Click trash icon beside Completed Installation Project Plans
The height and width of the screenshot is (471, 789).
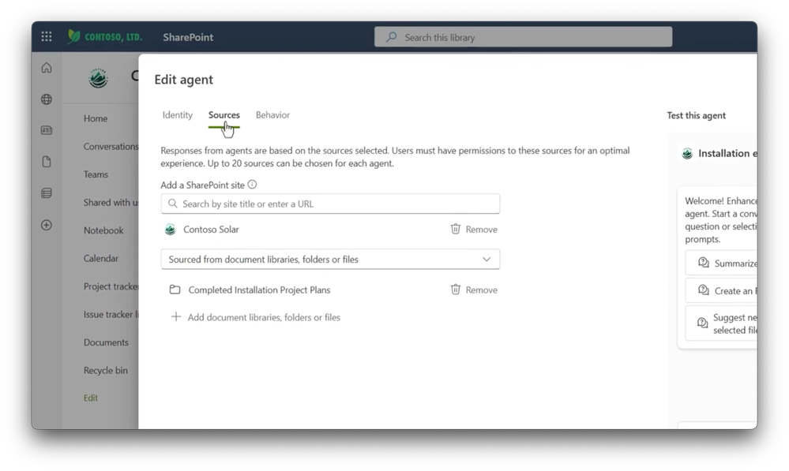456,290
